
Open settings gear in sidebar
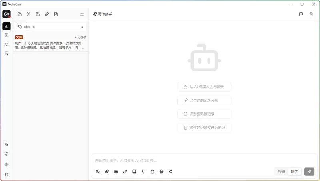(x=6, y=175)
